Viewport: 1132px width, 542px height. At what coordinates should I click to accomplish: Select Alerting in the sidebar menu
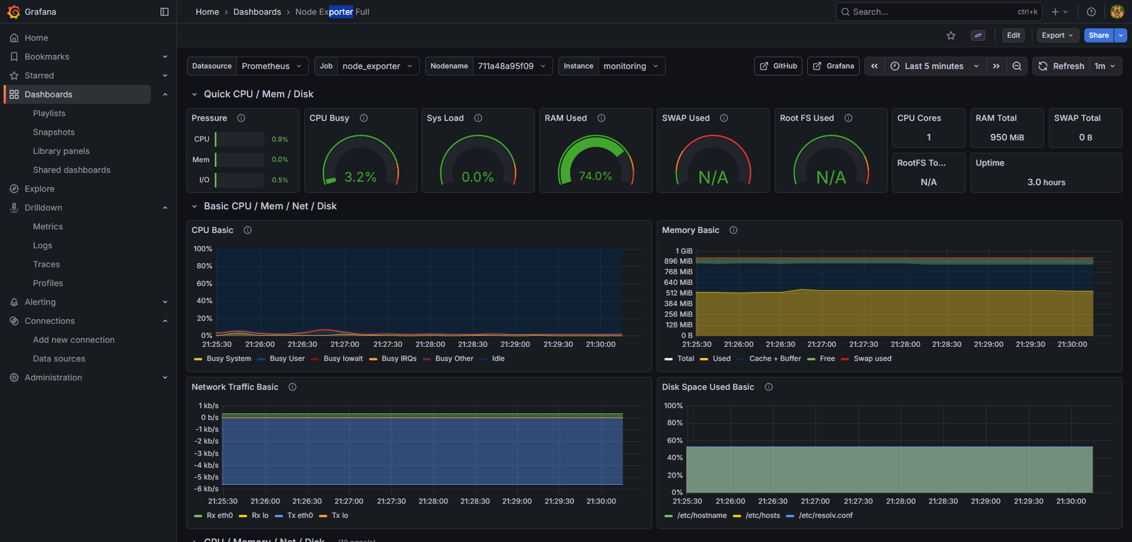point(41,301)
